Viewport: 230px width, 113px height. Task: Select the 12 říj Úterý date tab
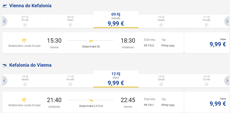[116, 79]
